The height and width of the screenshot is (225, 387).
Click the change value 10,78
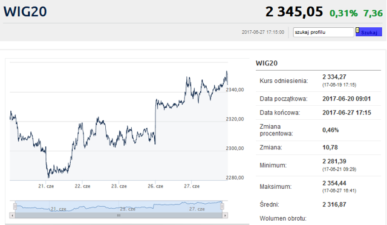330,148
